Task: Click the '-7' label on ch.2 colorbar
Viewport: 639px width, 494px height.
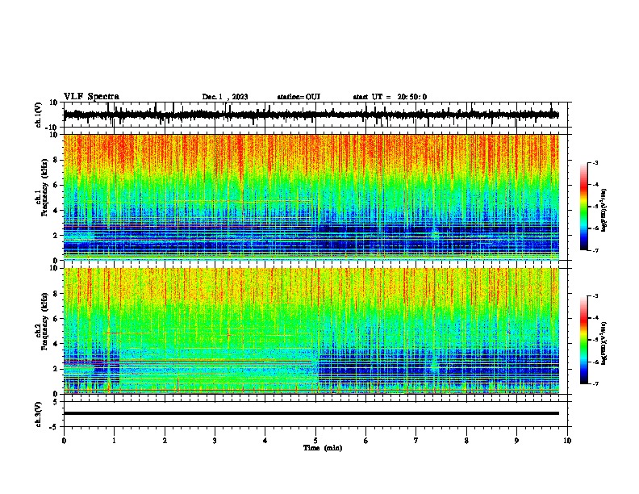Action: (595, 383)
